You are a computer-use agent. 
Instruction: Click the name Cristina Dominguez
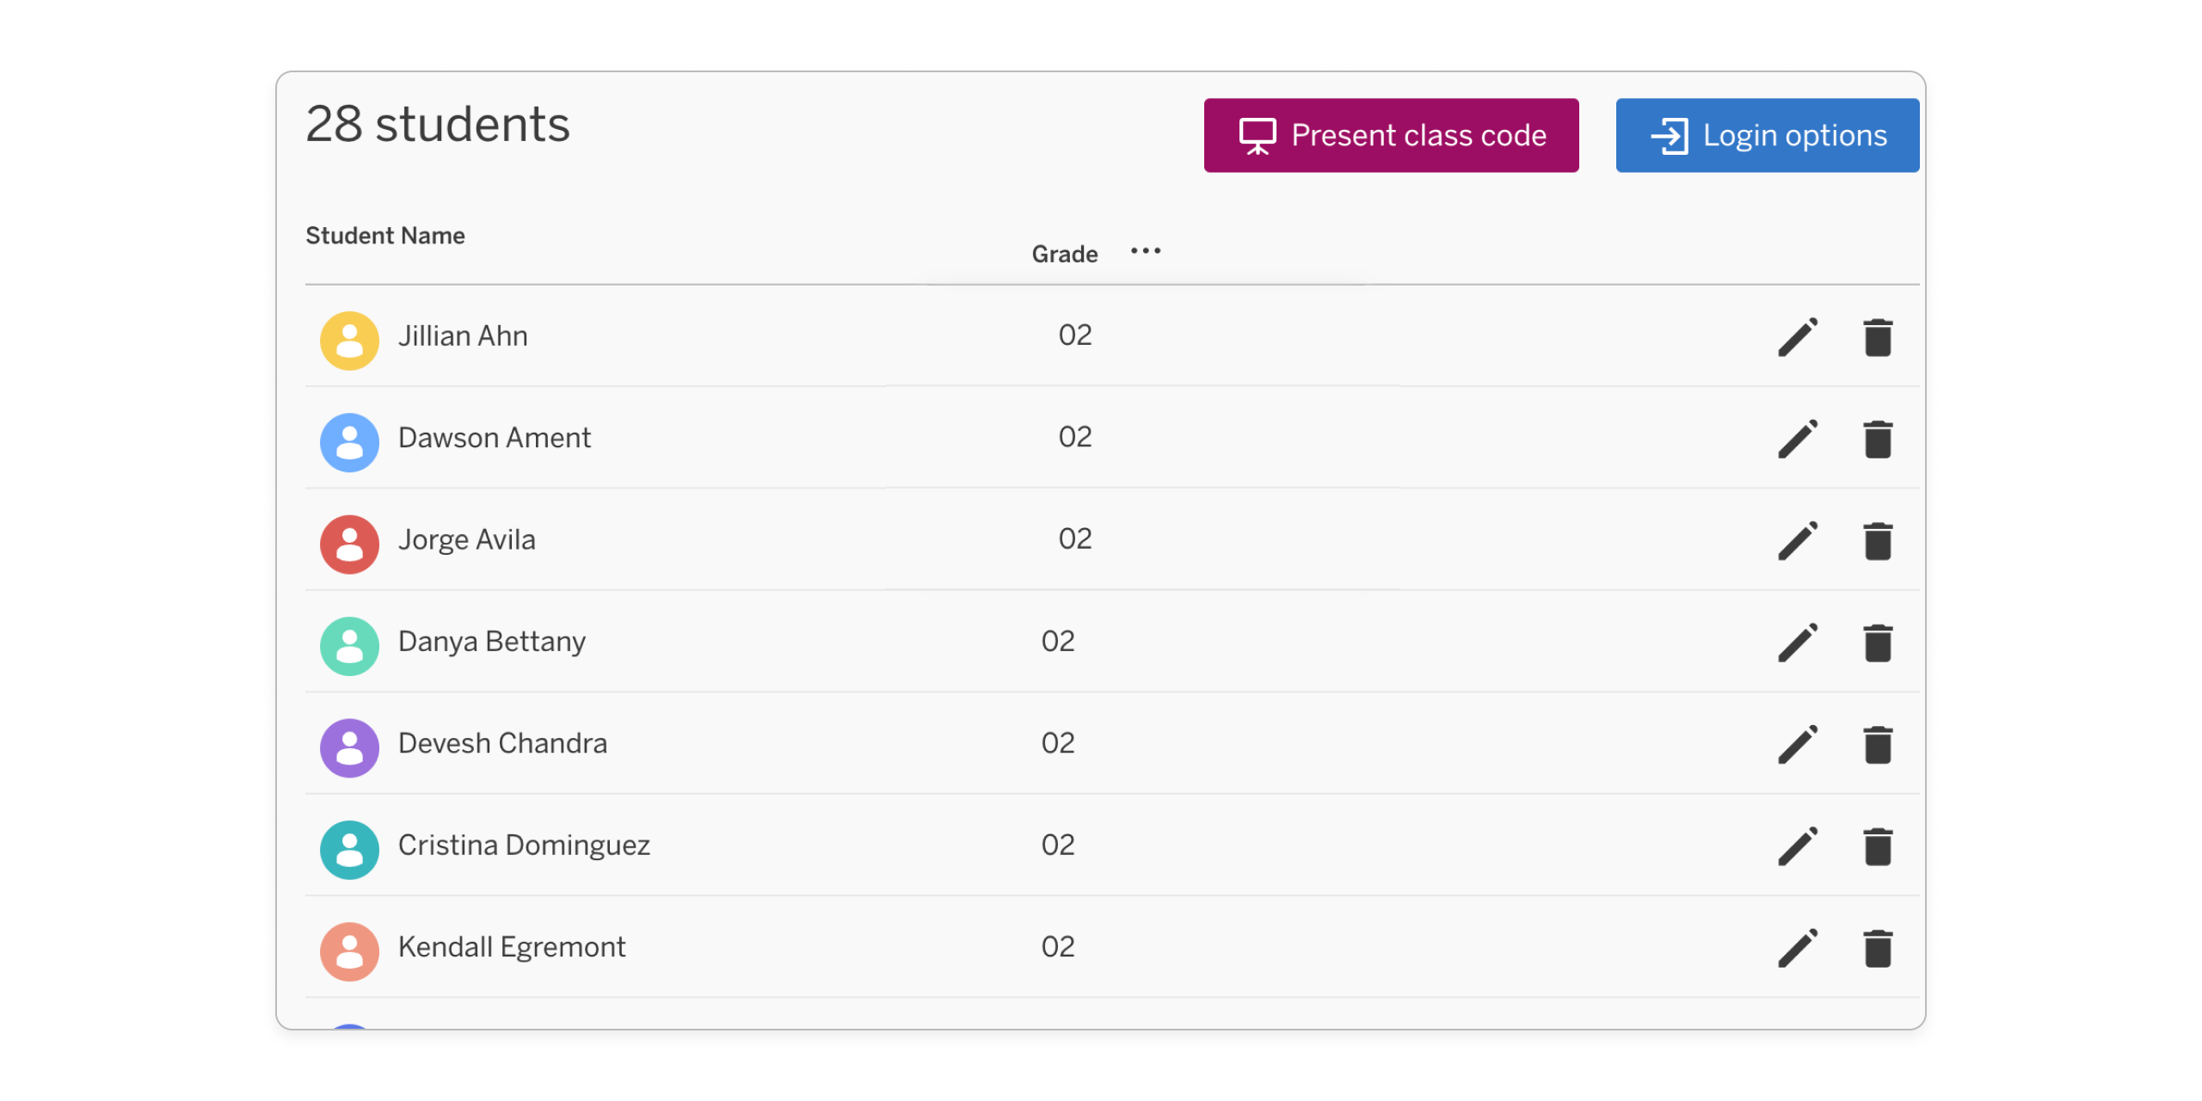coord(524,845)
